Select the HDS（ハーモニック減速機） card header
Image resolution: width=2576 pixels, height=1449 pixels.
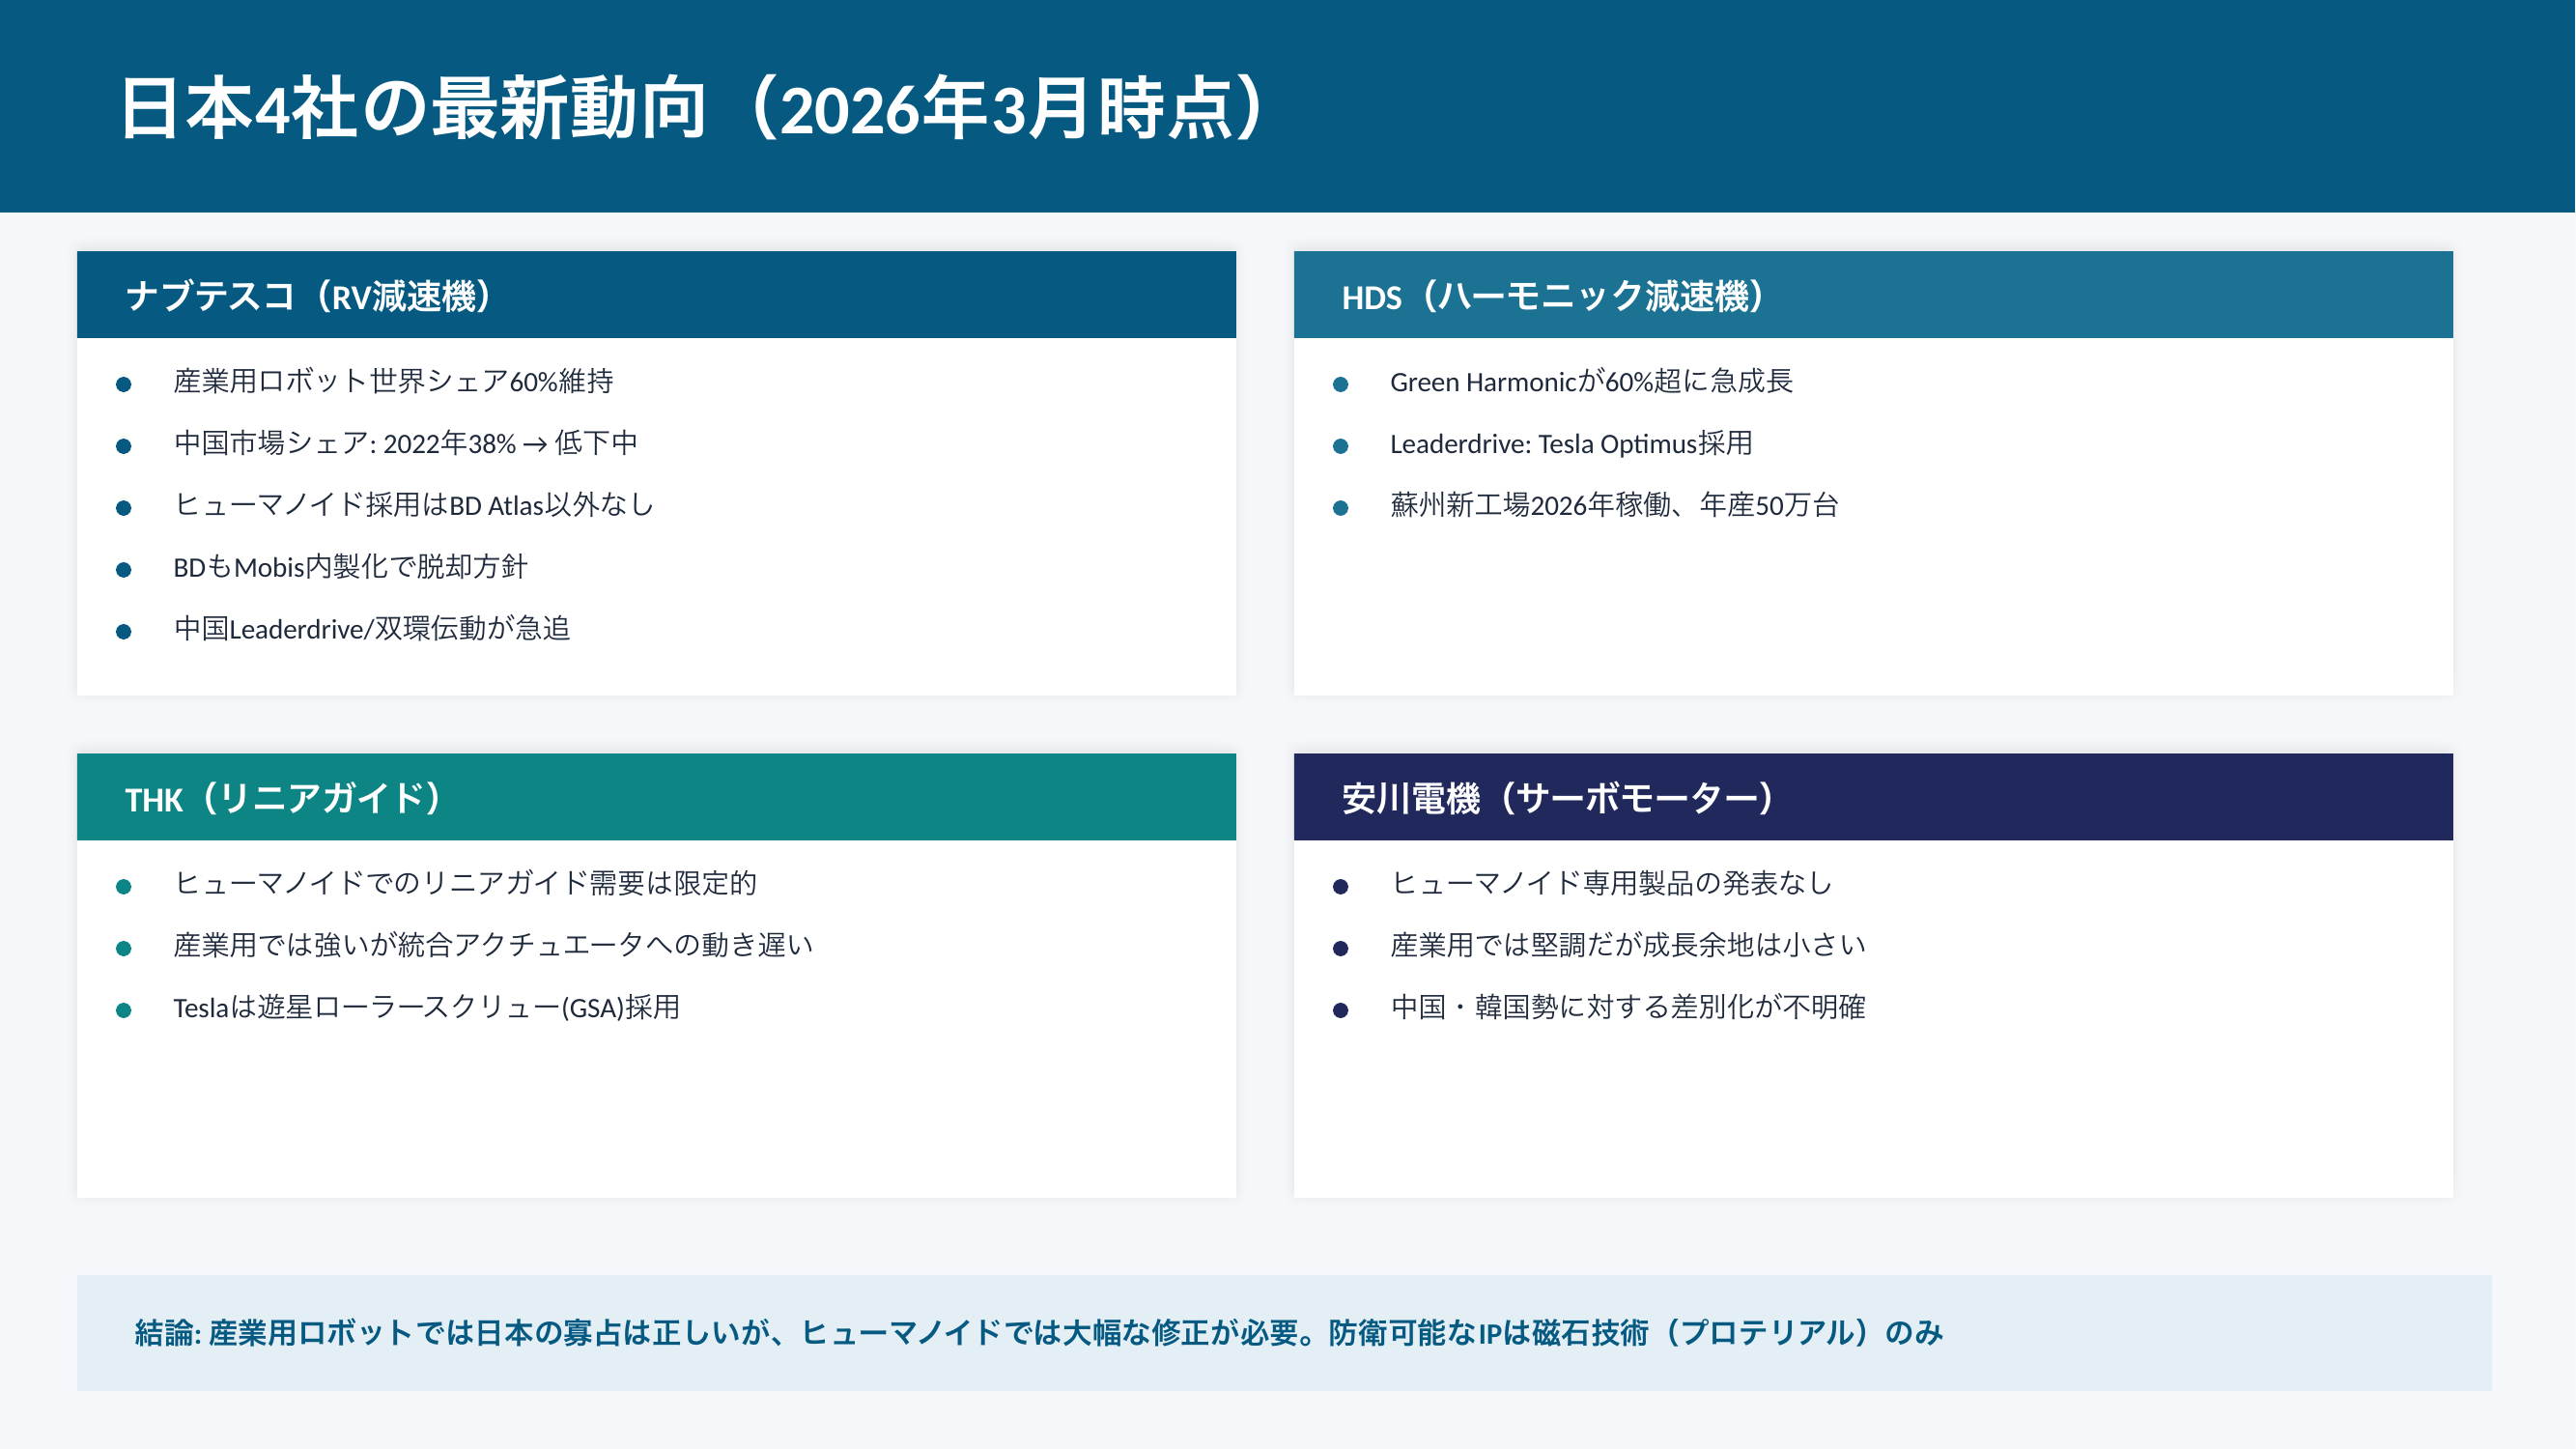1872,295
